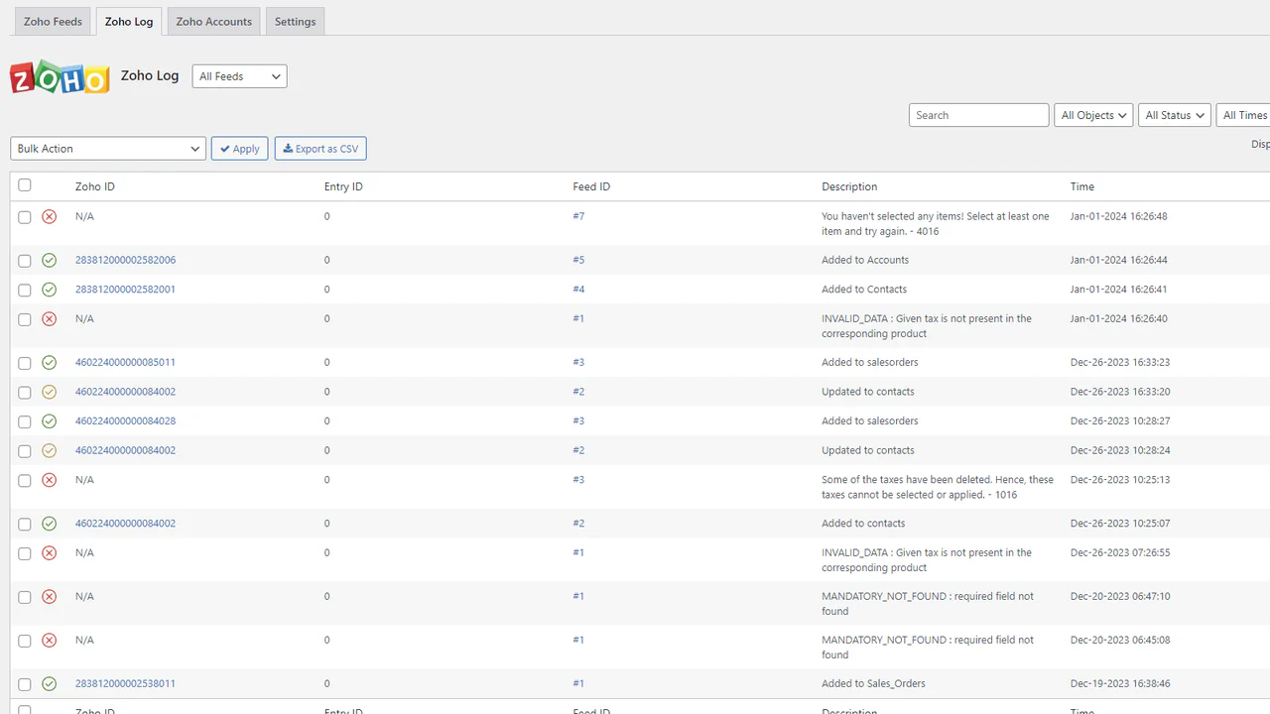Click the Entry ID column header
This screenshot has width=1270, height=714.
tap(343, 186)
